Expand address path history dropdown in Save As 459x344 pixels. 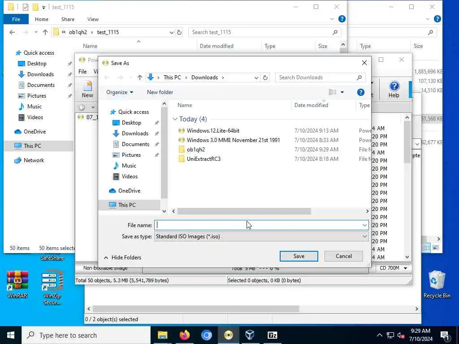click(x=256, y=77)
